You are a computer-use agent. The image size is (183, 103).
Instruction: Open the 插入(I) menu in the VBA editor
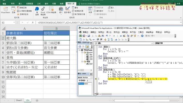[109, 32]
